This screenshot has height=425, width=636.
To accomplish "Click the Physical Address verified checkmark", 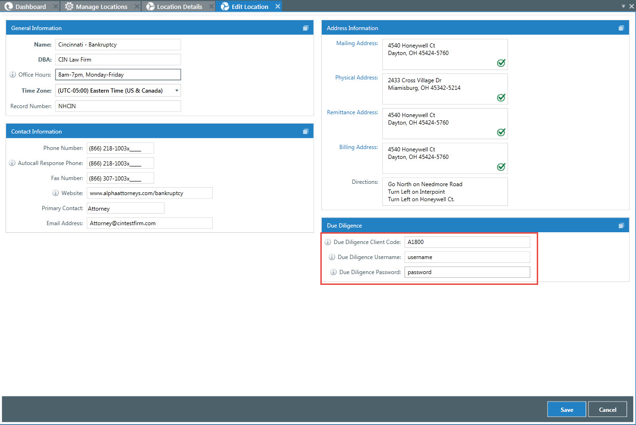I will click(501, 97).
